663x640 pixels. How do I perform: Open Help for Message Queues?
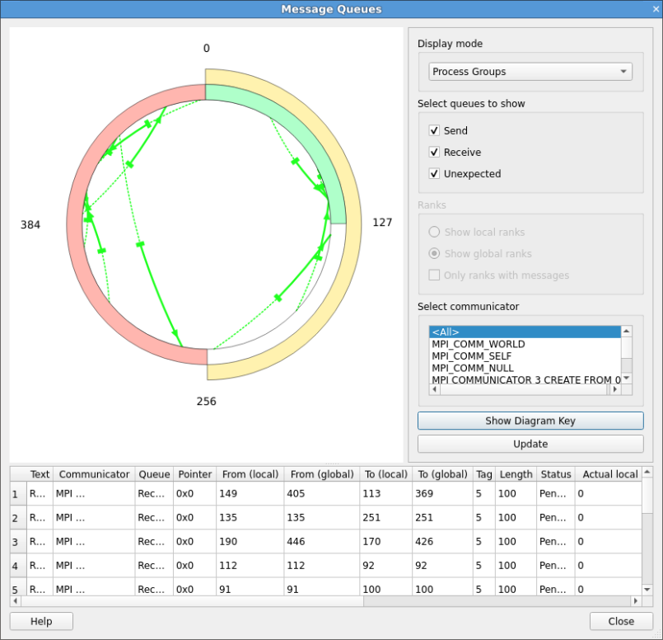41,621
